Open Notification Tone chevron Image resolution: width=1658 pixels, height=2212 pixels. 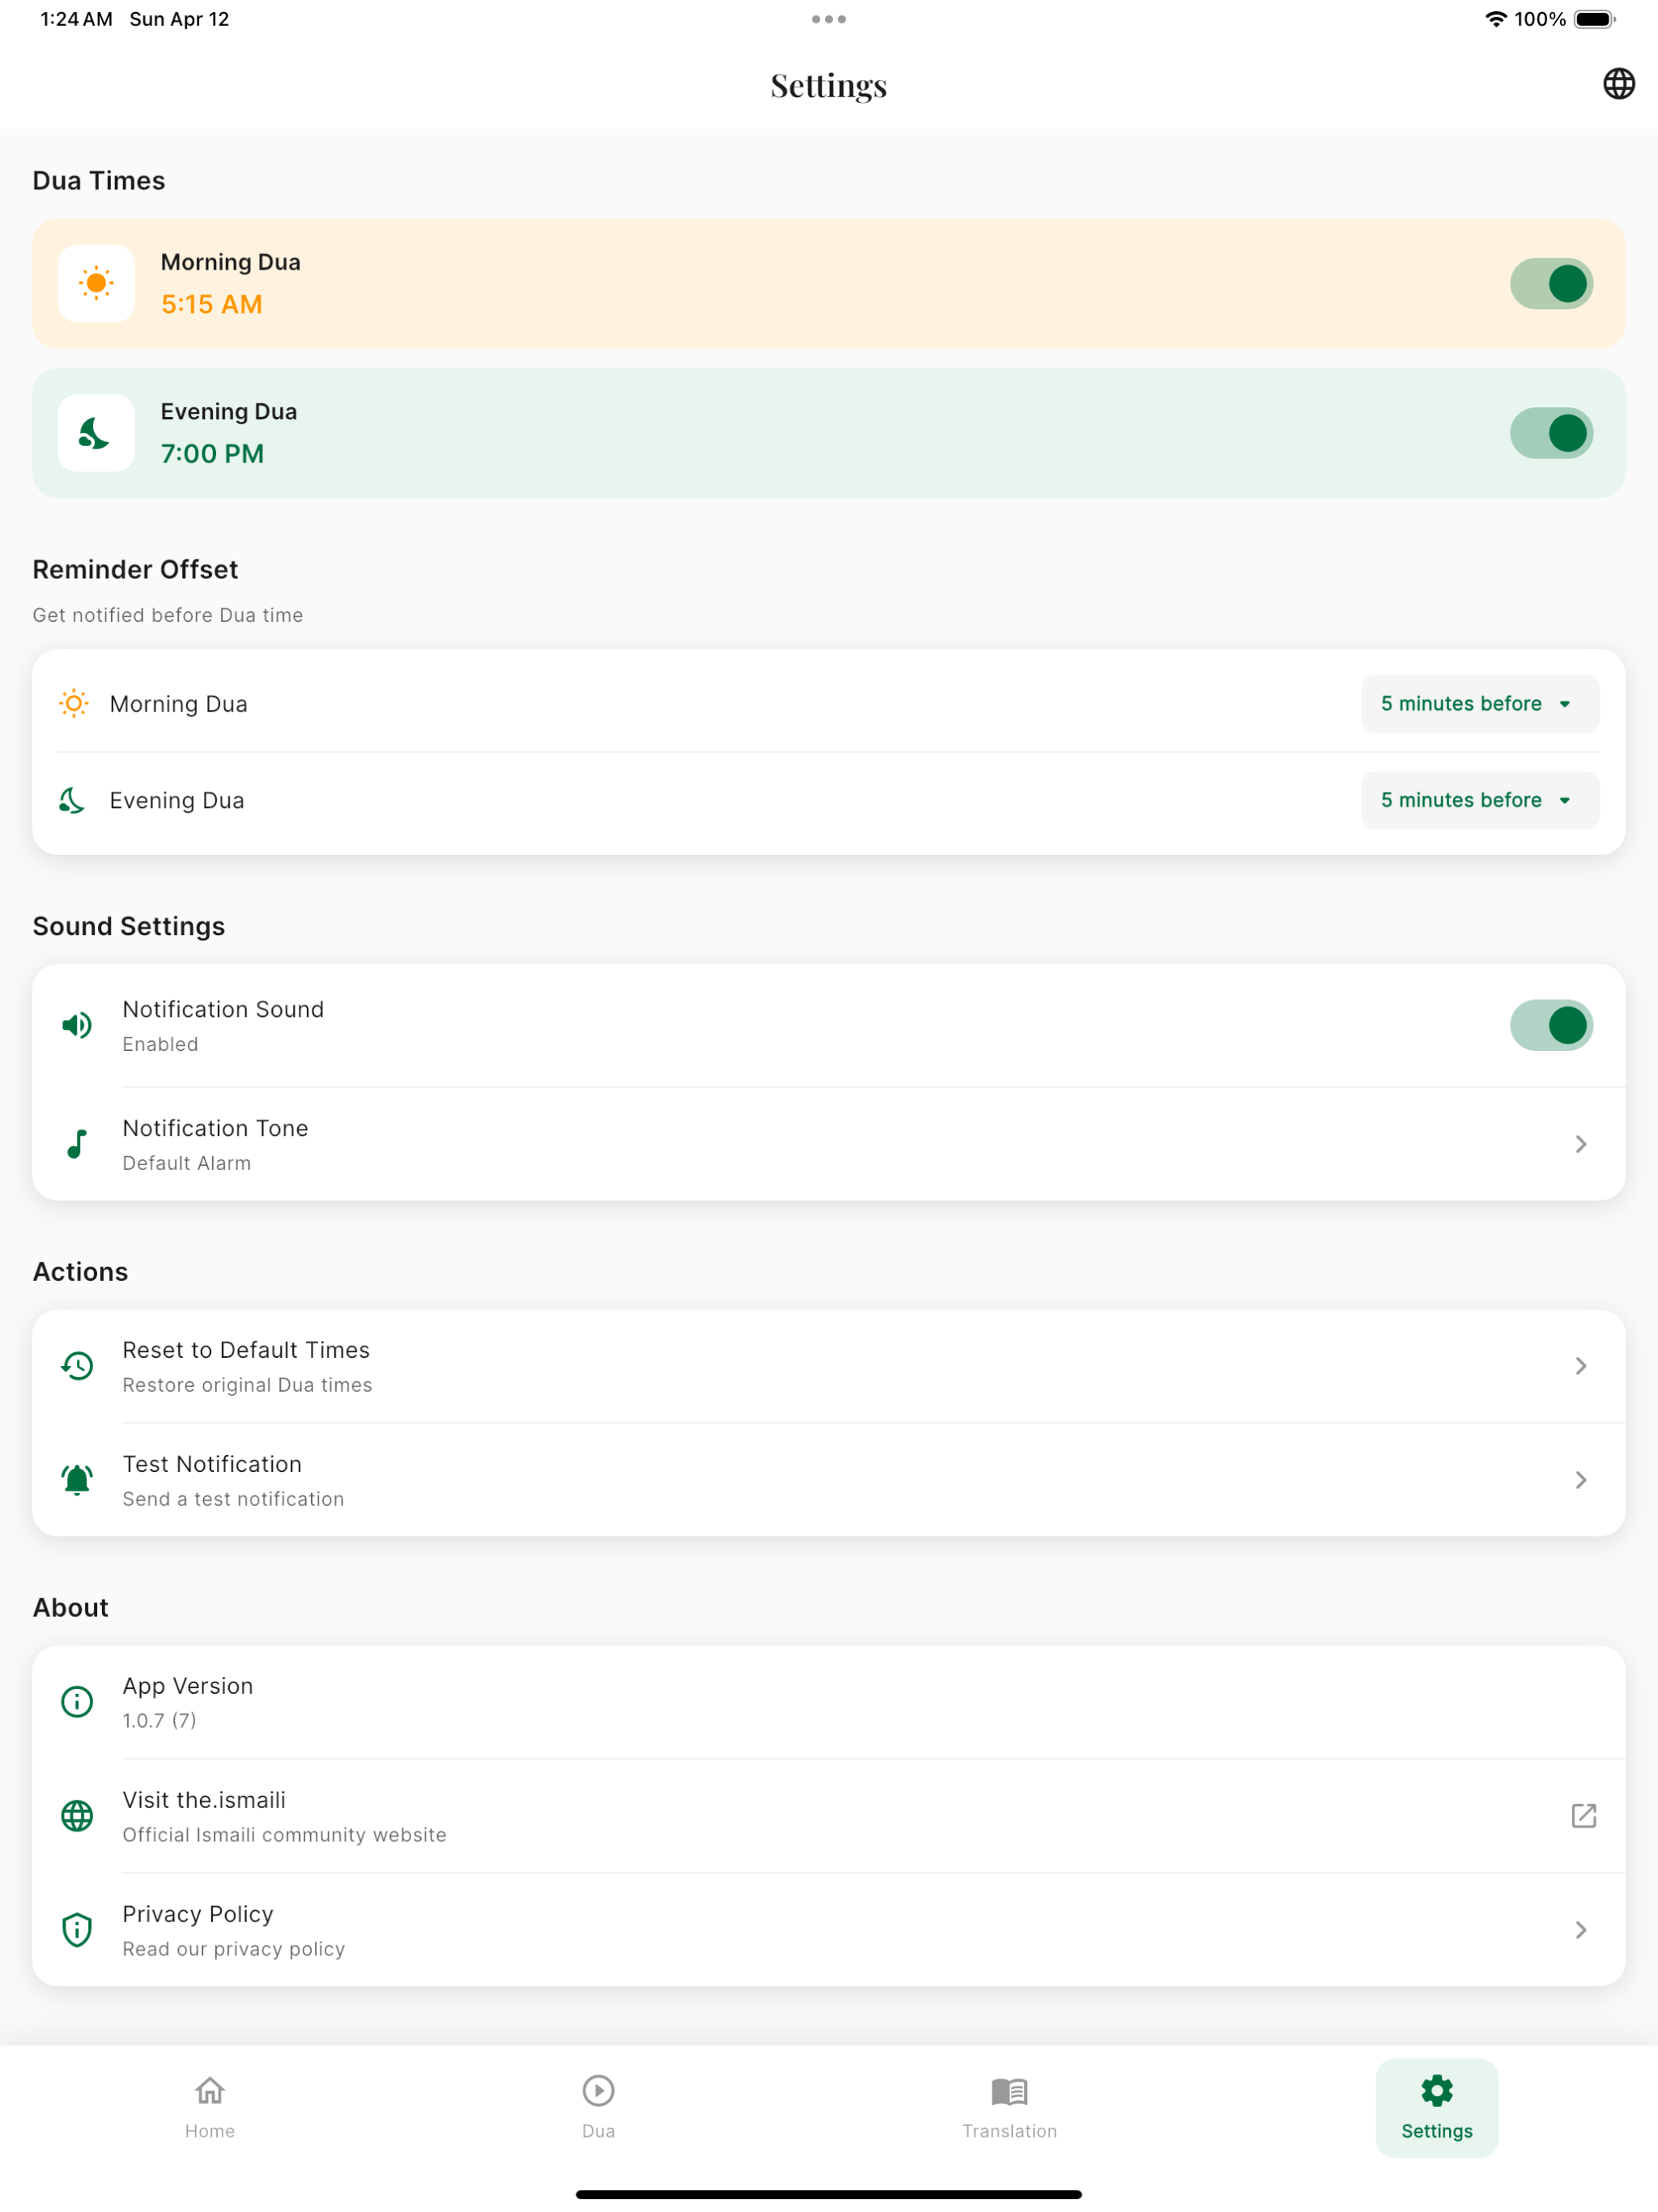coord(1580,1143)
